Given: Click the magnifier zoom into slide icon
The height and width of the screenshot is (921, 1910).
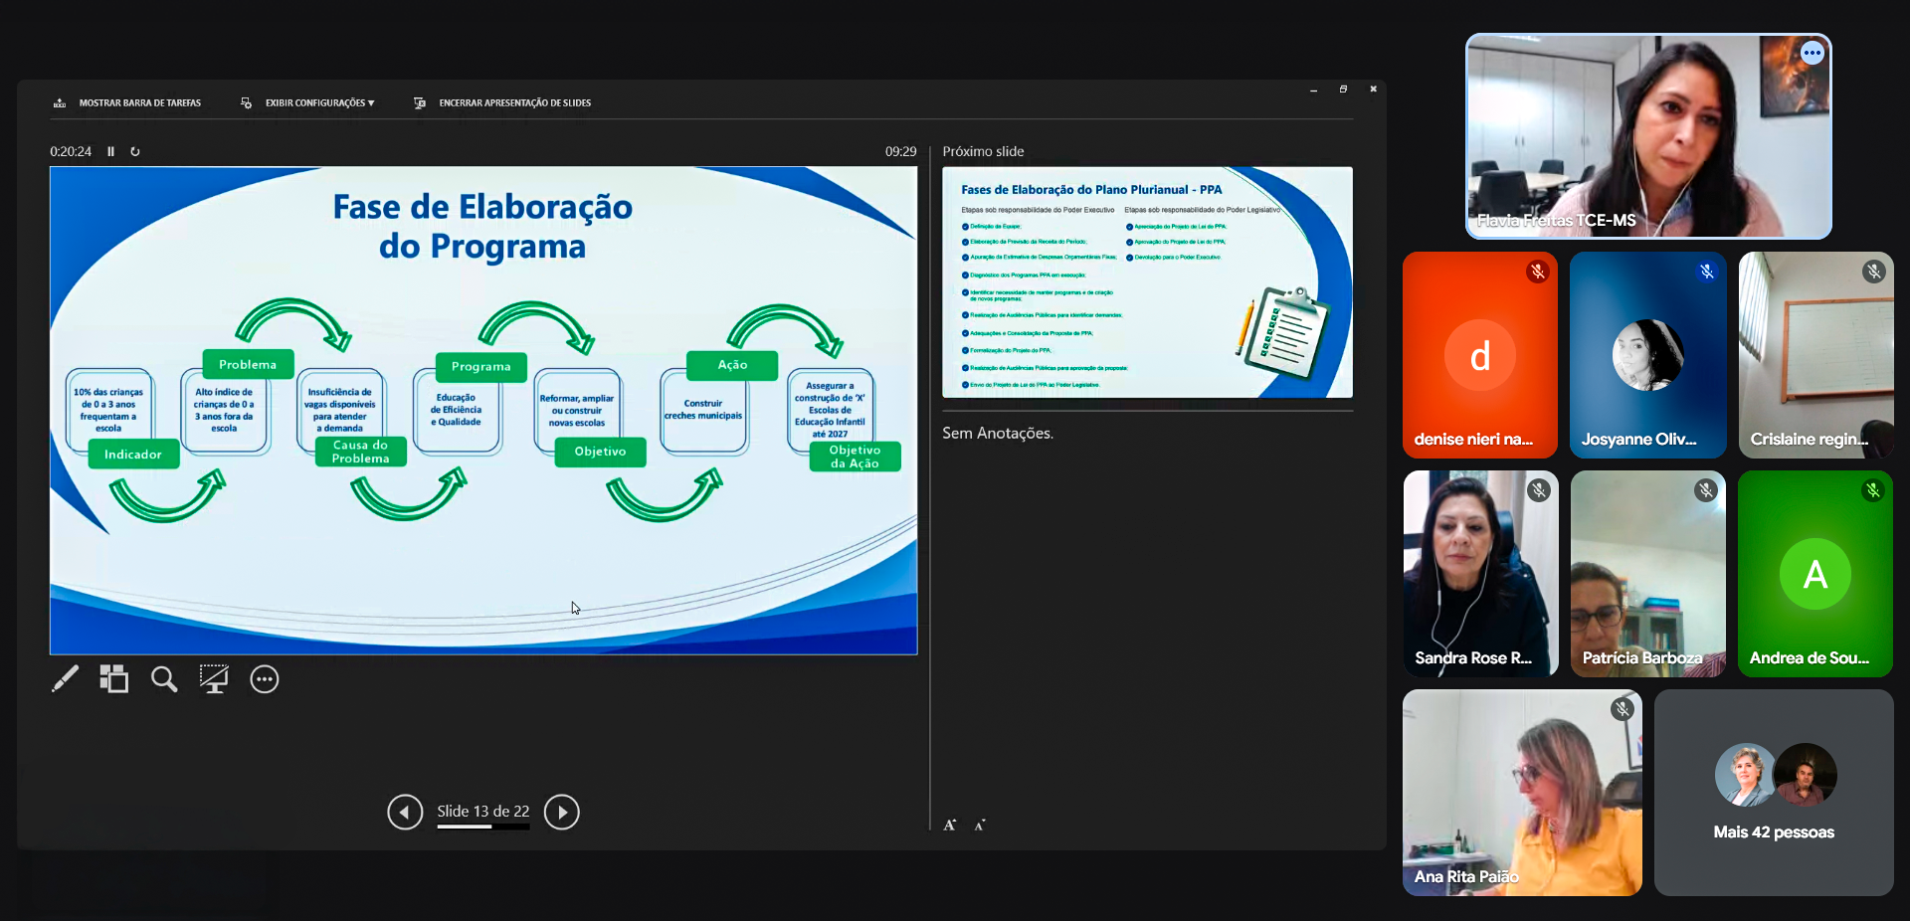Looking at the screenshot, I should click(164, 679).
